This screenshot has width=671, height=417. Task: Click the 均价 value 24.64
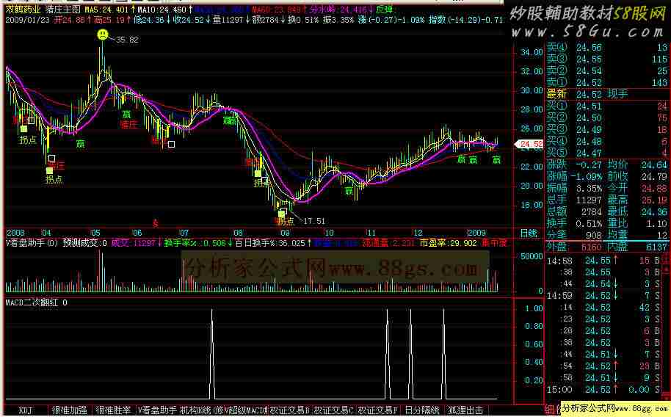point(654,164)
